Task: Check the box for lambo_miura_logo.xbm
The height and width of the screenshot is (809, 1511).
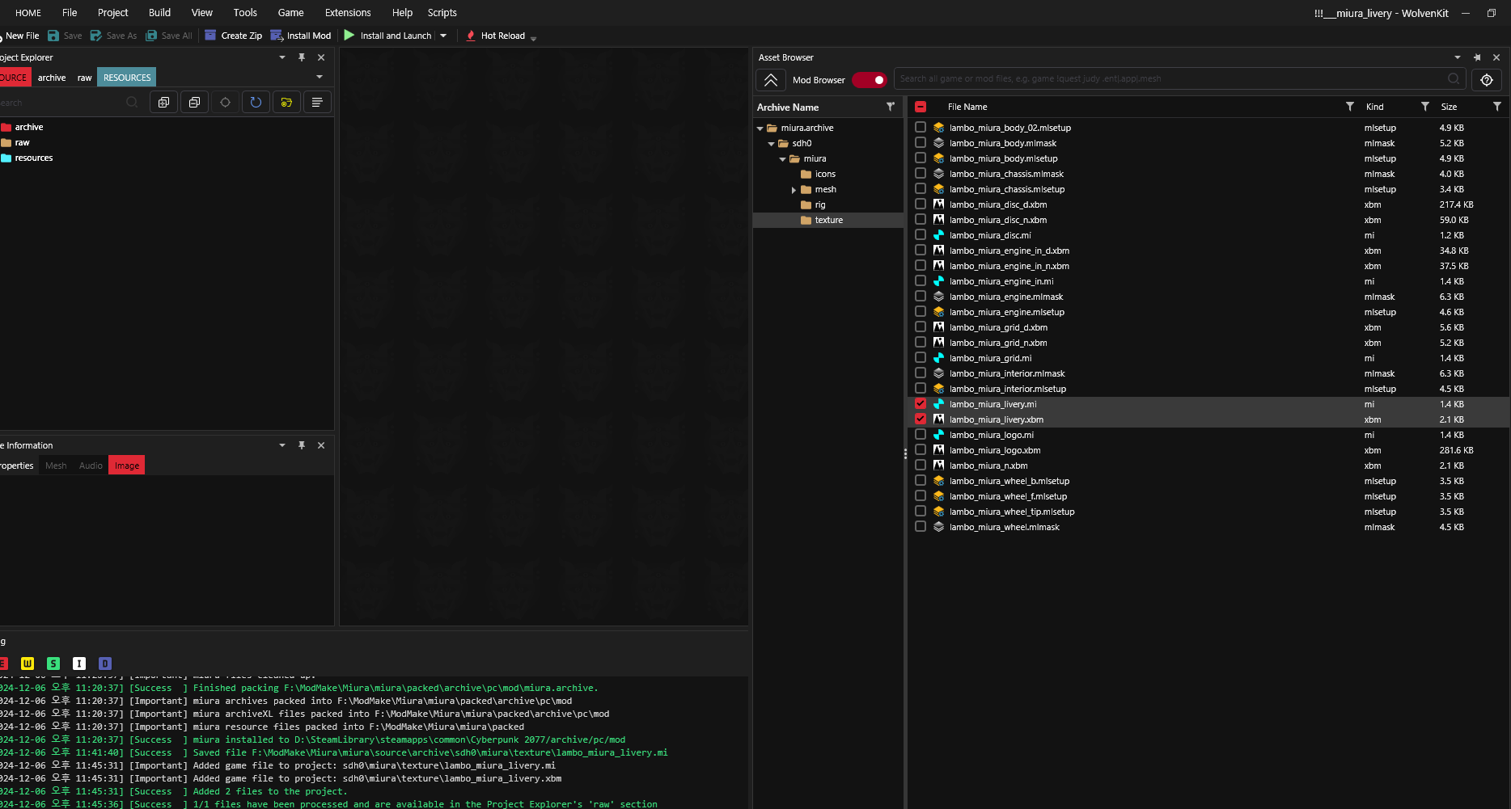Action: [x=921, y=450]
